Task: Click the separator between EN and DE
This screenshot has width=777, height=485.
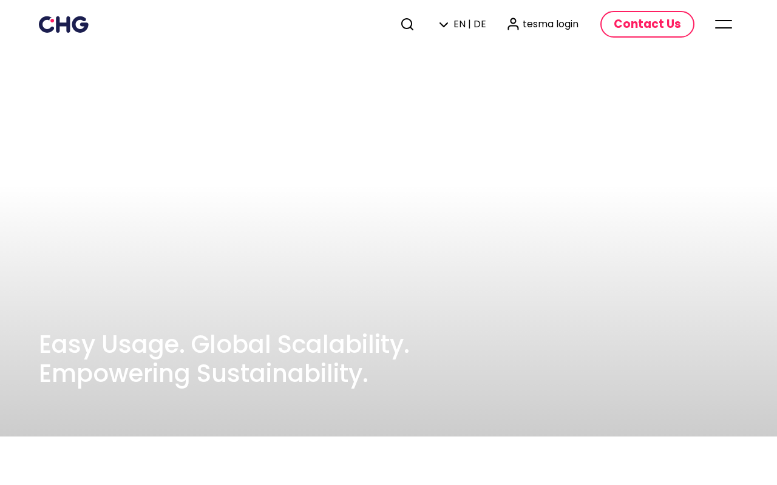Action: [x=470, y=24]
